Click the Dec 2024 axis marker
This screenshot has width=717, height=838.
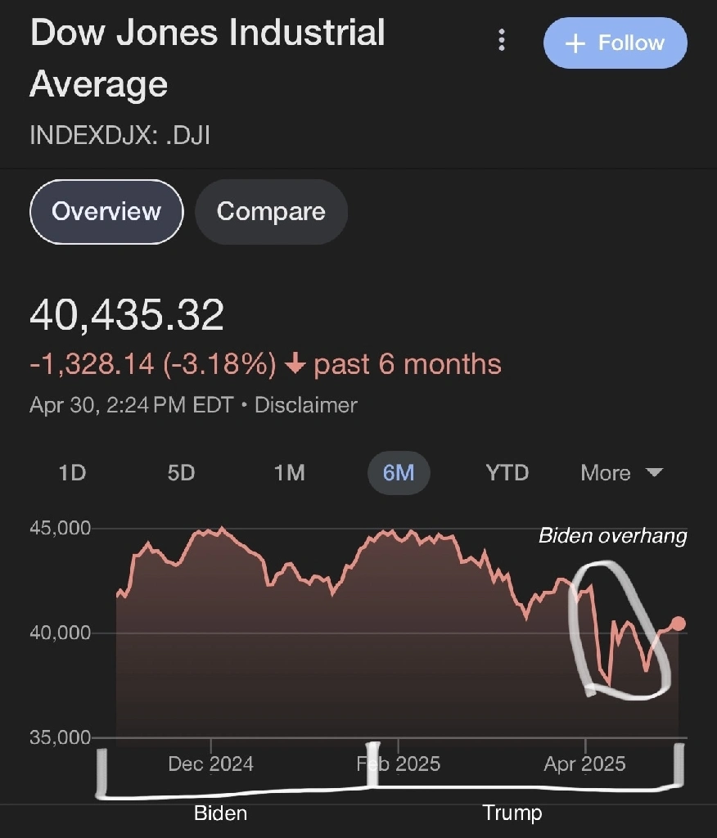[x=210, y=764]
